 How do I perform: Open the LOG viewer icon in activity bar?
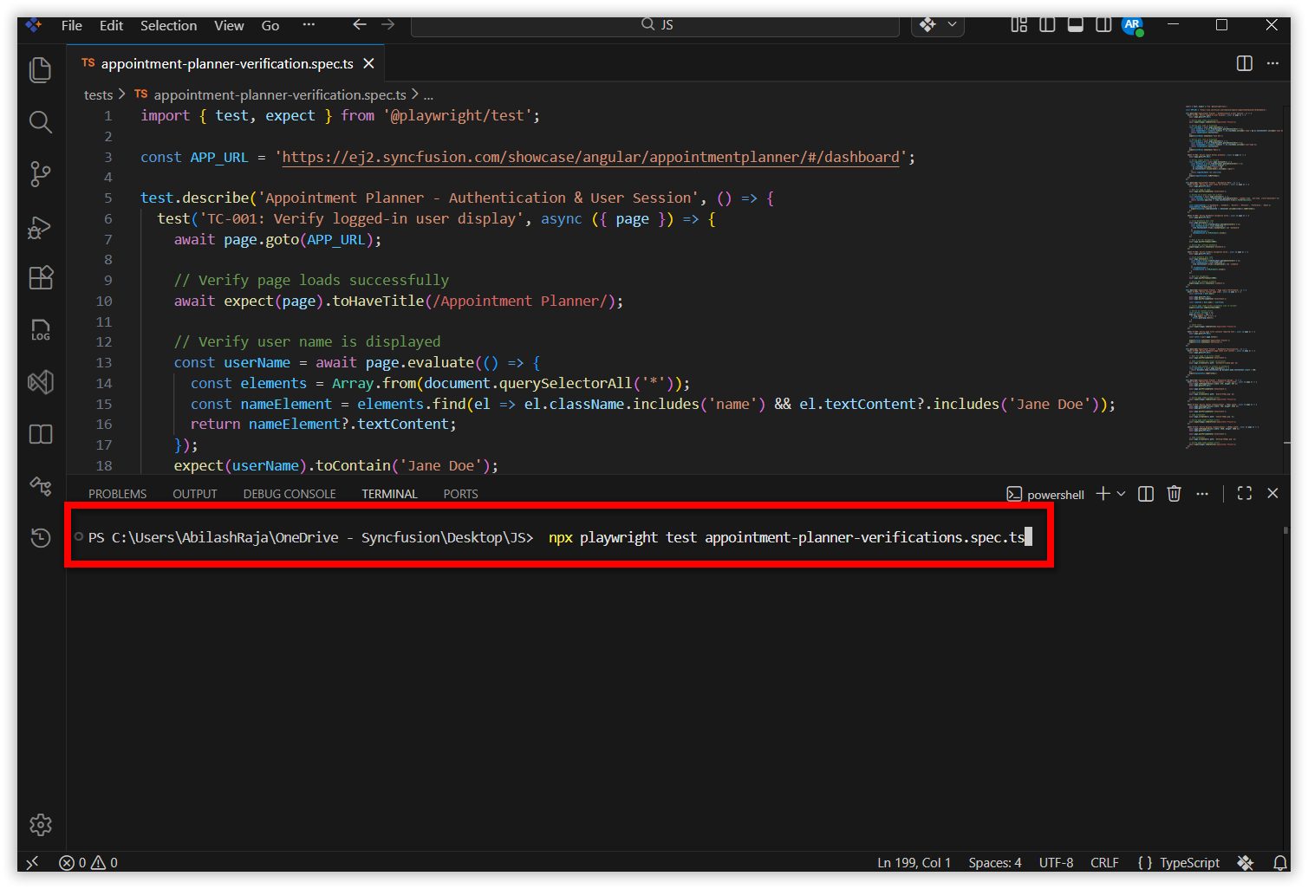click(41, 330)
